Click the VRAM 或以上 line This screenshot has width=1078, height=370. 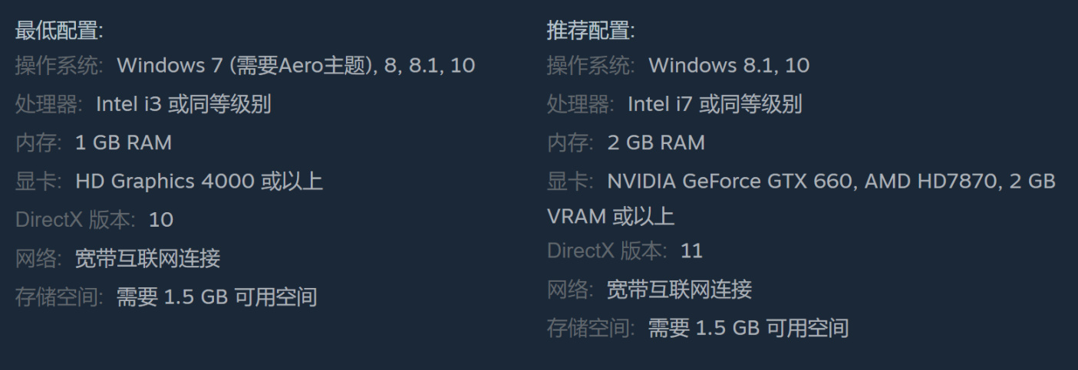coord(611,217)
